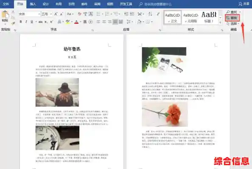Click the Format Painter brush icon
This screenshot has width=252, height=169.
point(13,23)
